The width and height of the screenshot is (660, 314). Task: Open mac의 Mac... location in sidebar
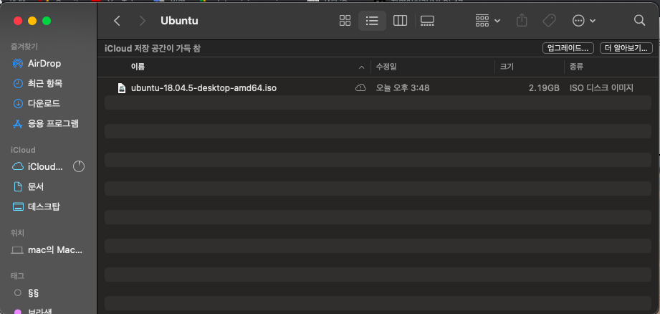click(55, 250)
